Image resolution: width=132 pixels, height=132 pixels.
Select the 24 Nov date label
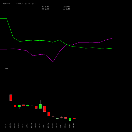[40, 125]
